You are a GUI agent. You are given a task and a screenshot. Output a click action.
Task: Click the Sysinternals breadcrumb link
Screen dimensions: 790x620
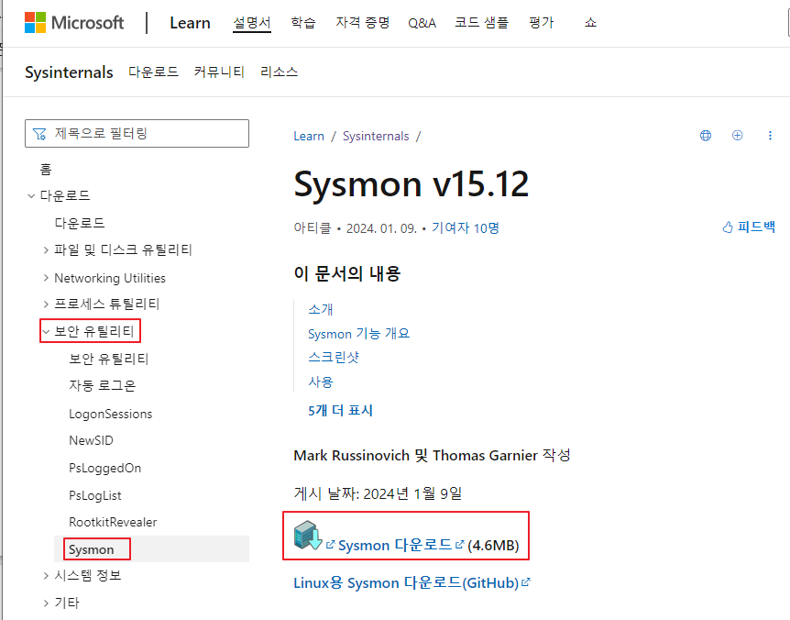coord(376,136)
